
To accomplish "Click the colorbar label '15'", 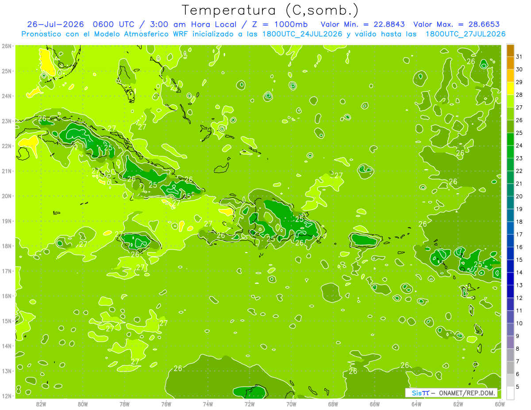I will click(x=519, y=260).
